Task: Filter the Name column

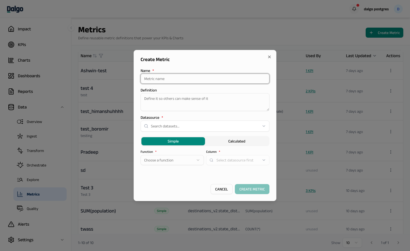Action: [x=101, y=56]
